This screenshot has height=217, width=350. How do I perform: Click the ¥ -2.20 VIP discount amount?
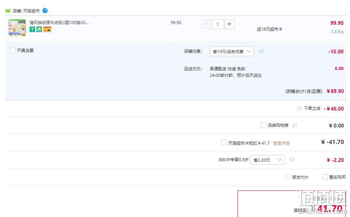coord(335,160)
